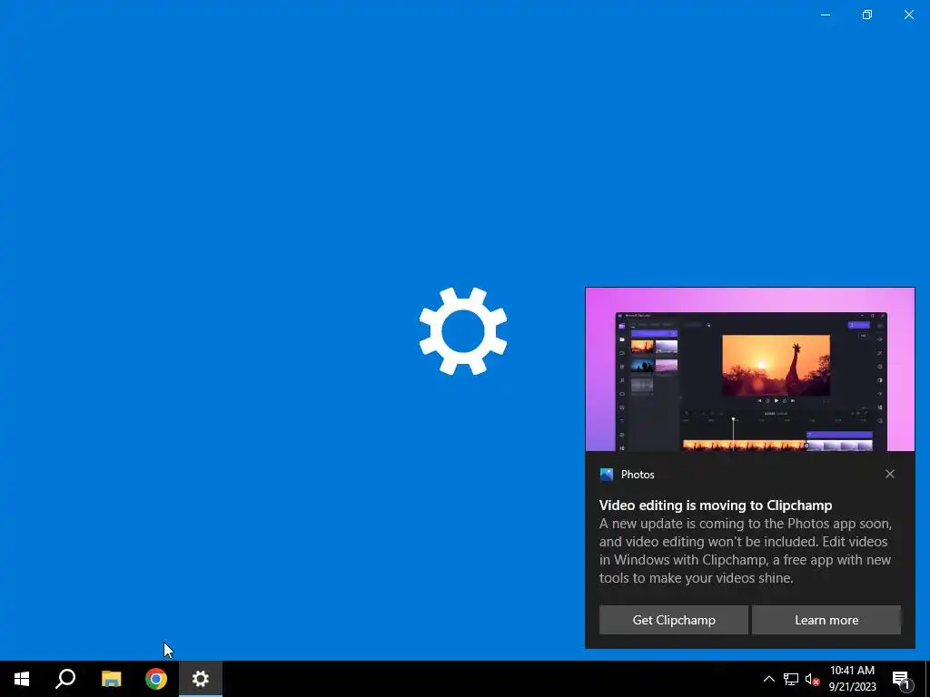The image size is (930, 697).
Task: Dismiss the Photos notification
Action: (x=890, y=474)
